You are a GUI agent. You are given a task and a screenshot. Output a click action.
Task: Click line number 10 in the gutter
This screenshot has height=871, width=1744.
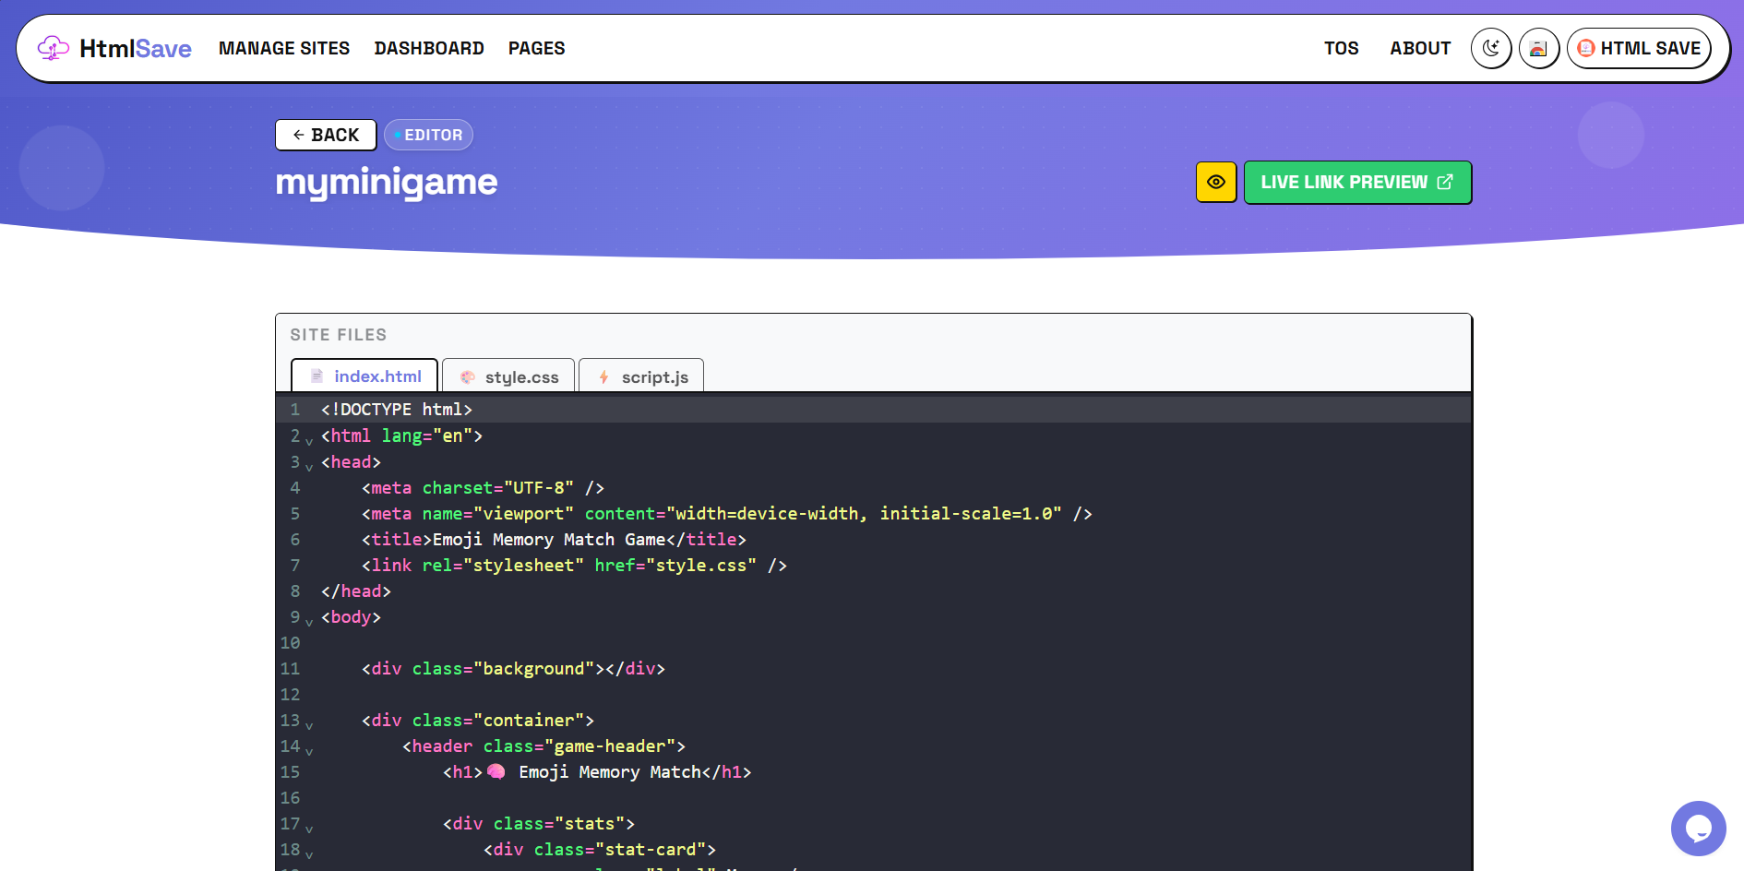pos(290,643)
